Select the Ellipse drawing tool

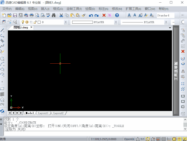[x=2, y=69]
